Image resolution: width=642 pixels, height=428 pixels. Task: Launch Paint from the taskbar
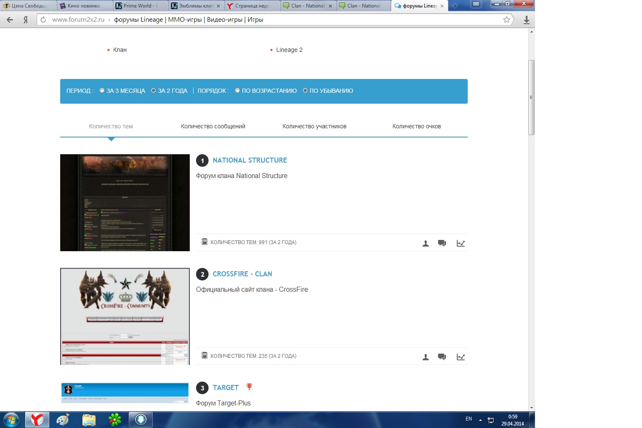tap(63, 420)
